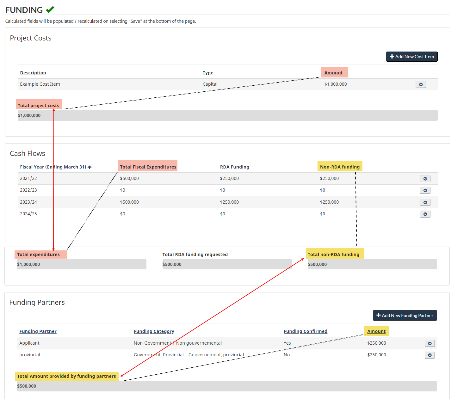Sort cost items by Description column
Screen dimensions: 457x399
[x=33, y=73]
